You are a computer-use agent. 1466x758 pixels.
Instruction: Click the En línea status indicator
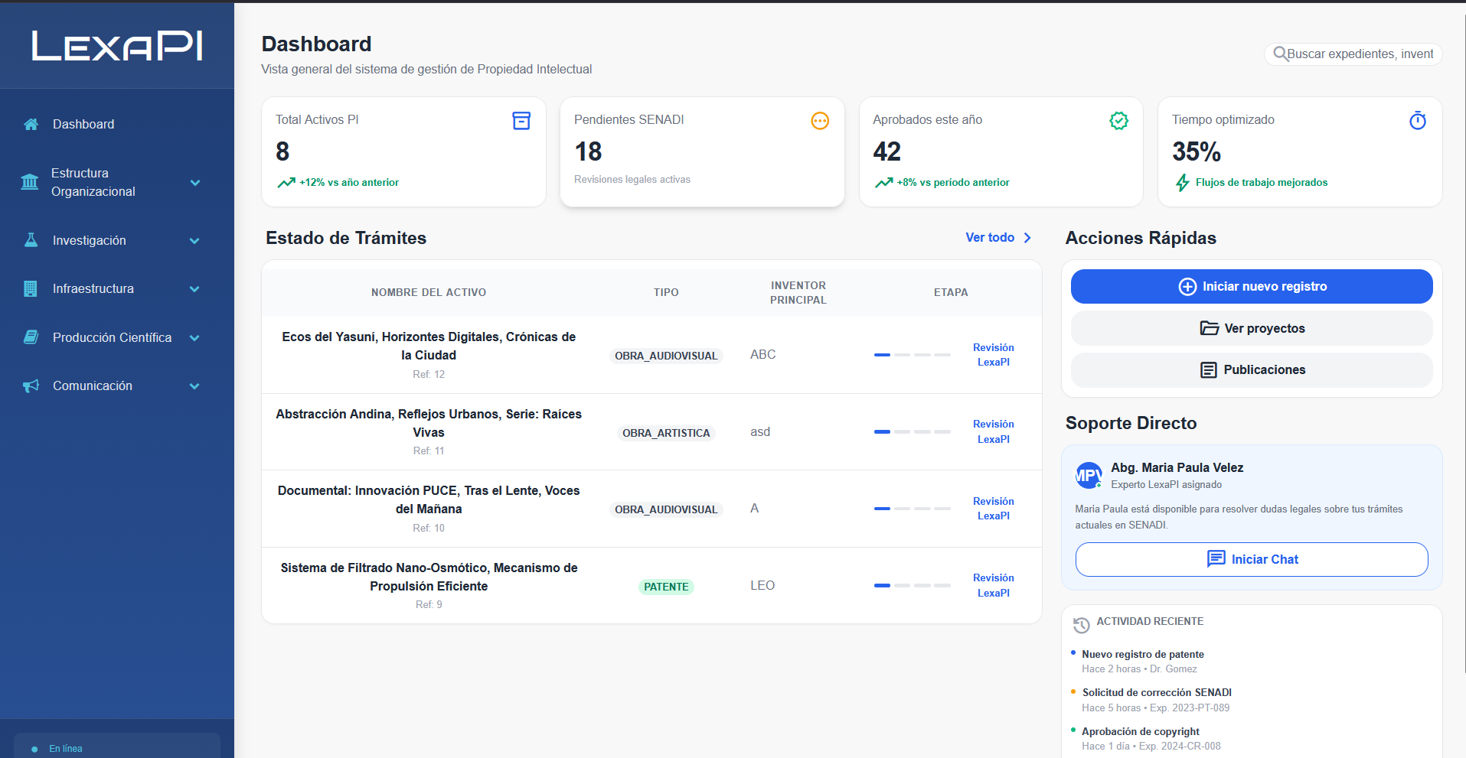64,748
